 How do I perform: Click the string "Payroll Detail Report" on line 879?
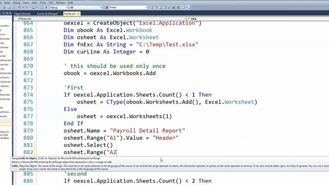click(x=148, y=131)
